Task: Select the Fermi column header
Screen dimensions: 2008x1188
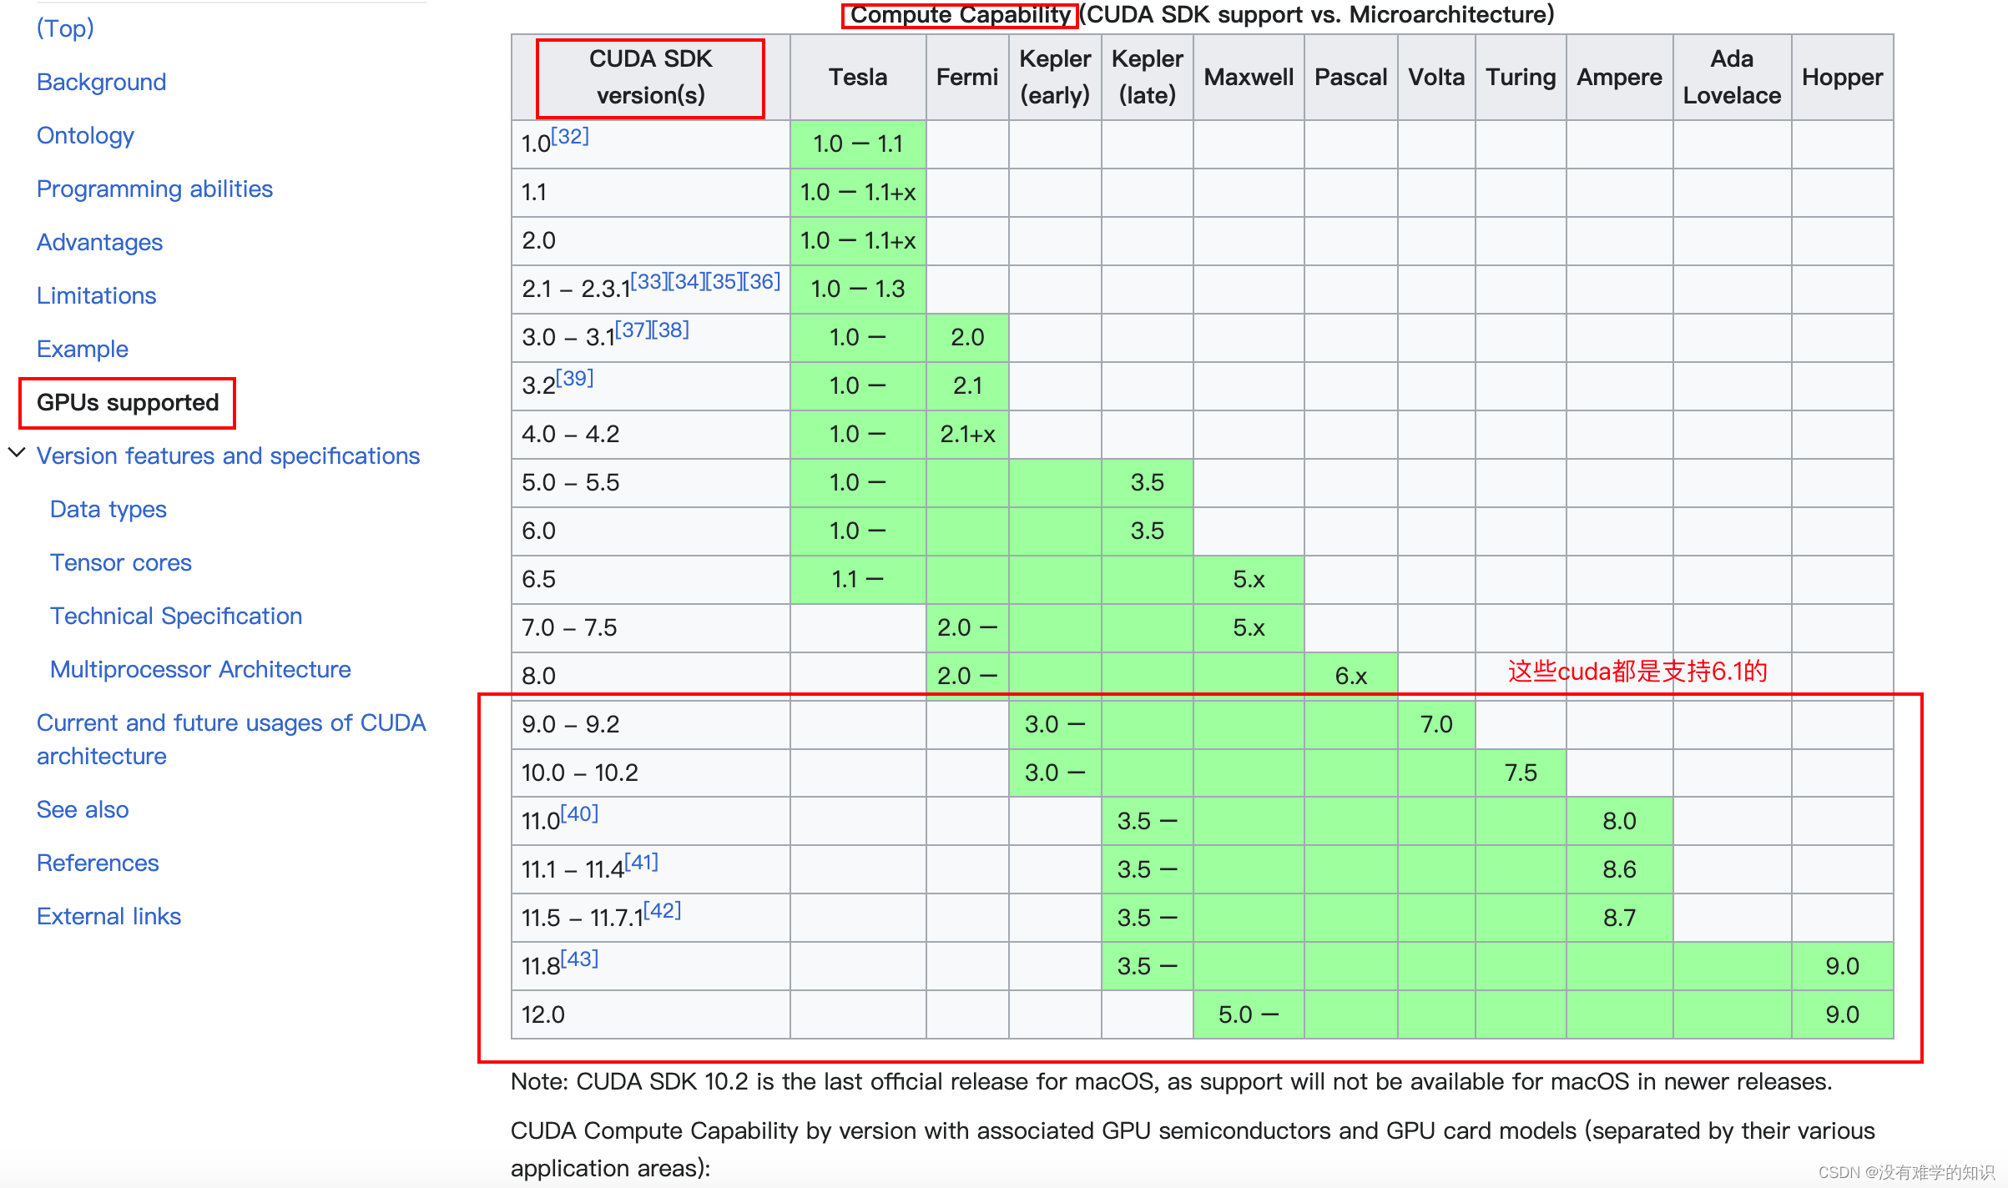Action: point(967,78)
